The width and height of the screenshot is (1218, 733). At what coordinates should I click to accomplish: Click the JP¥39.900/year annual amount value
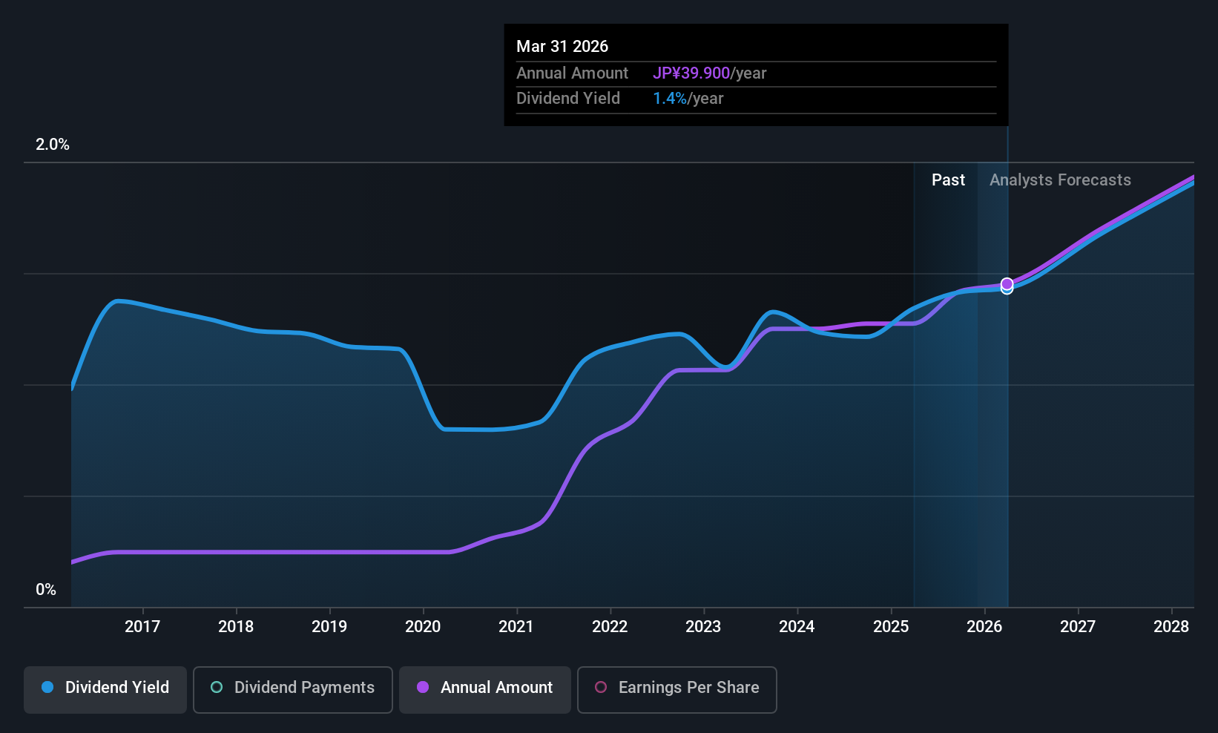[709, 73]
